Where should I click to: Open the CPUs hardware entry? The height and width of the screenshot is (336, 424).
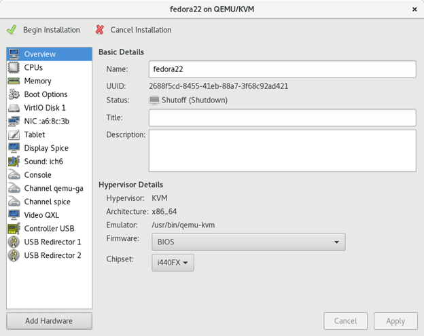pyautogui.click(x=49, y=67)
